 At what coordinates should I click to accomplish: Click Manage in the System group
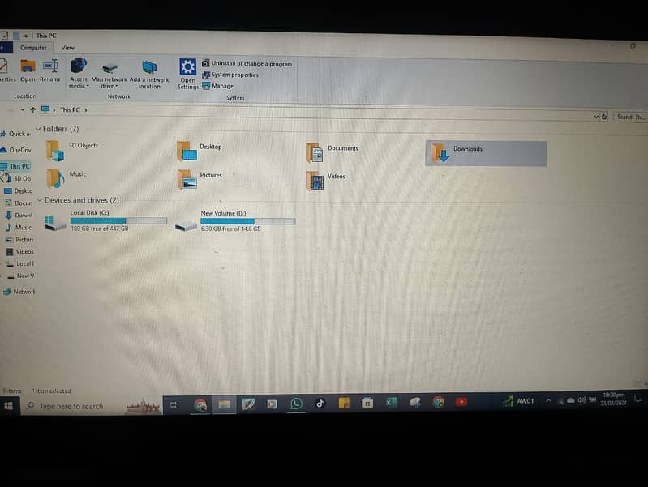click(218, 86)
